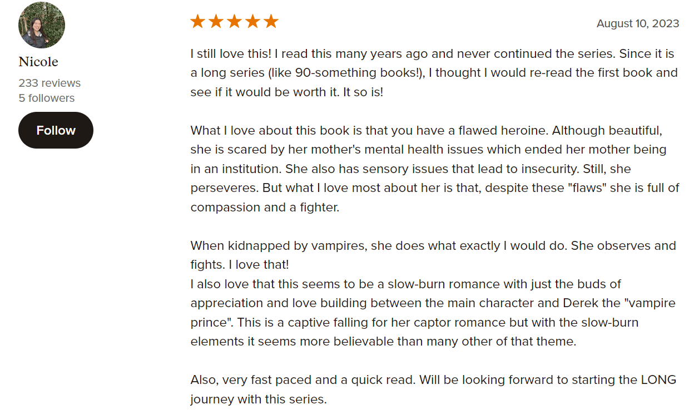Click the "When kidnapped by vampires" sentence

pyautogui.click(x=433, y=246)
